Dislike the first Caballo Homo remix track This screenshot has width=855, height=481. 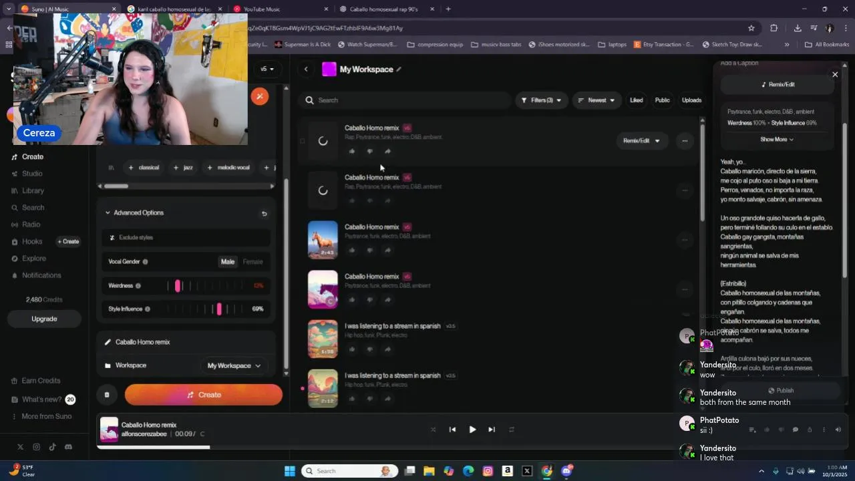tap(369, 151)
